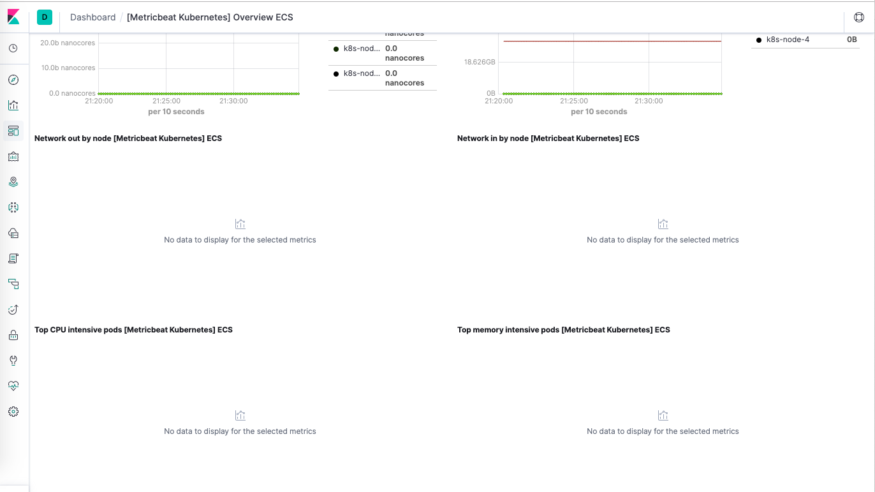Image resolution: width=875 pixels, height=492 pixels.
Task: Click Top memory intensive pods panel title
Action: (x=564, y=330)
